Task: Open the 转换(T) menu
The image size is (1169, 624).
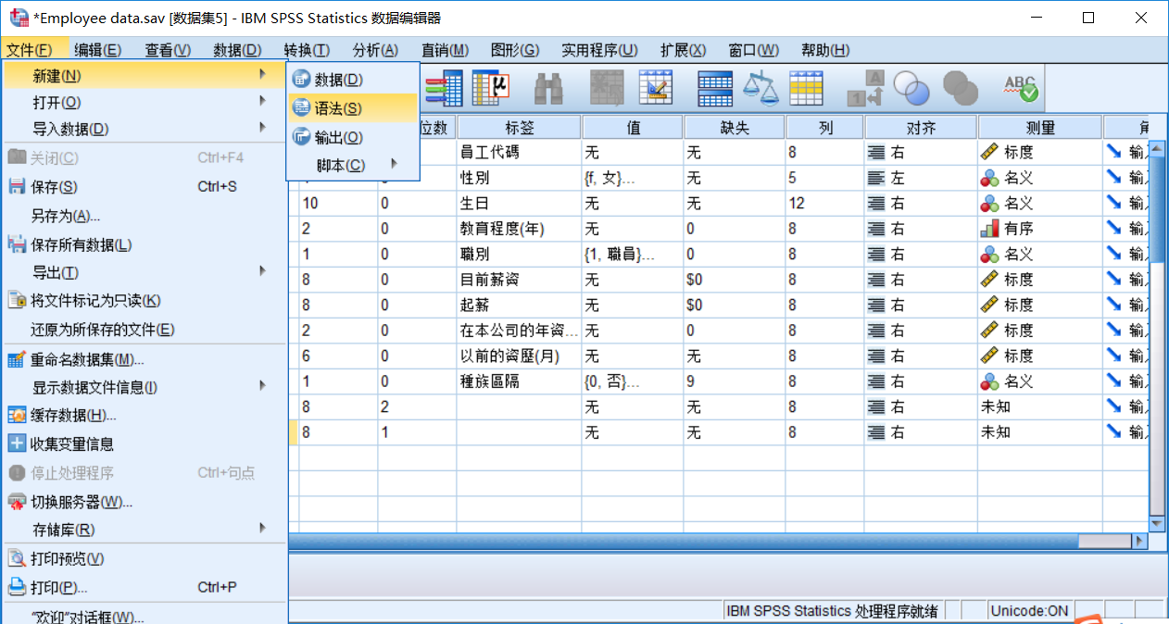Action: point(307,50)
